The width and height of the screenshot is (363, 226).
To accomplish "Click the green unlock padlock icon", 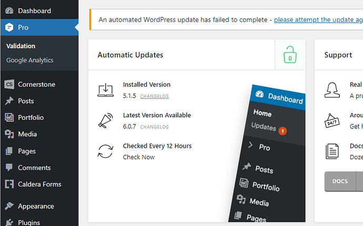I will [289, 55].
